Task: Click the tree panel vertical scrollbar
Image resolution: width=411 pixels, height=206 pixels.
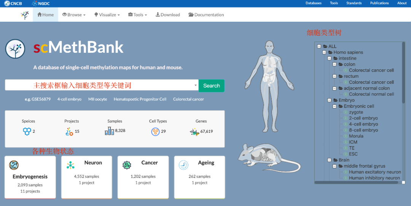Action: coord(404,73)
